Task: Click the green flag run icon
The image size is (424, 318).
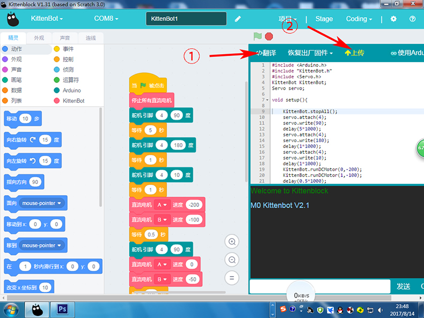Action: tap(258, 36)
